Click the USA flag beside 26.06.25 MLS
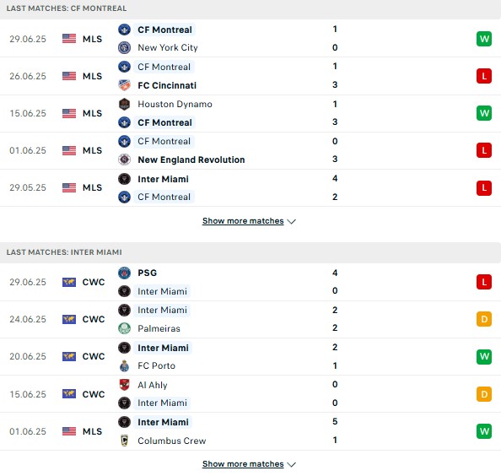The height and width of the screenshot is (476, 501). click(69, 76)
